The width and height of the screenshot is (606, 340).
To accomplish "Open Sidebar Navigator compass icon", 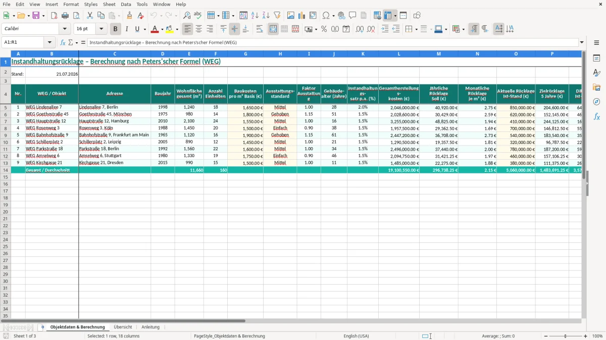I will point(596,102).
